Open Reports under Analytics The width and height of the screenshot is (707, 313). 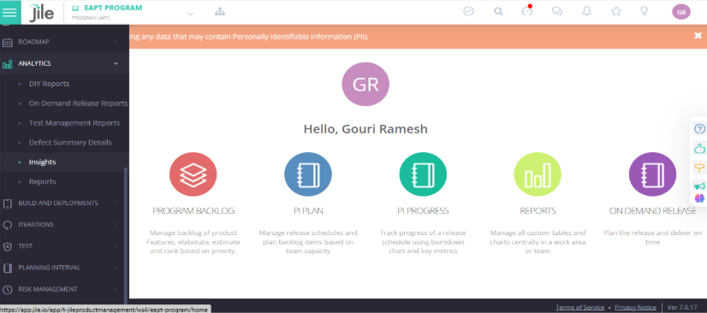(43, 181)
